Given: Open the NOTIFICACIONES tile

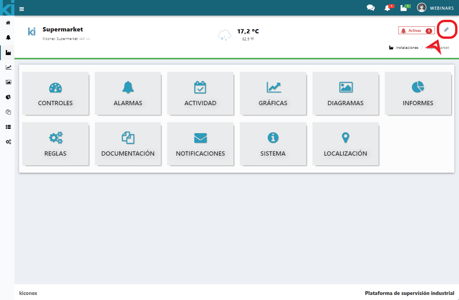Looking at the screenshot, I should 200,144.
